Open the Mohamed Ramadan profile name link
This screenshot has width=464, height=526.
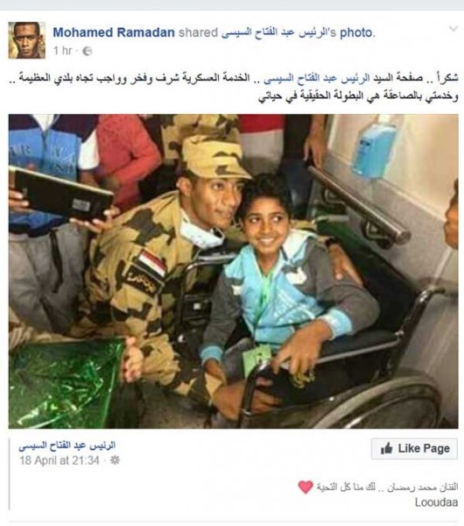coord(114,32)
